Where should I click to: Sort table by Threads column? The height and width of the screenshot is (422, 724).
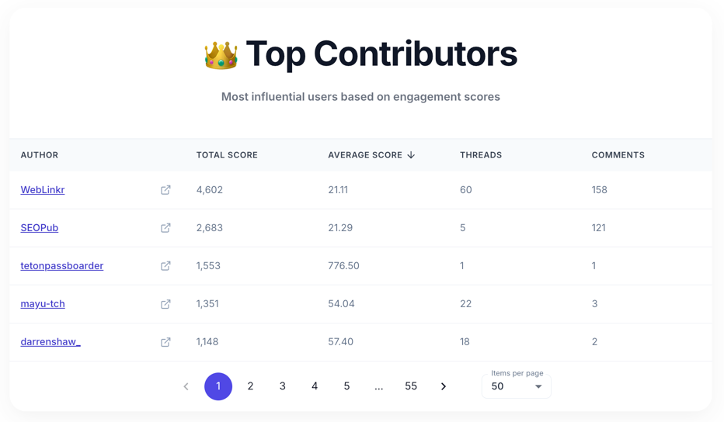tap(481, 155)
